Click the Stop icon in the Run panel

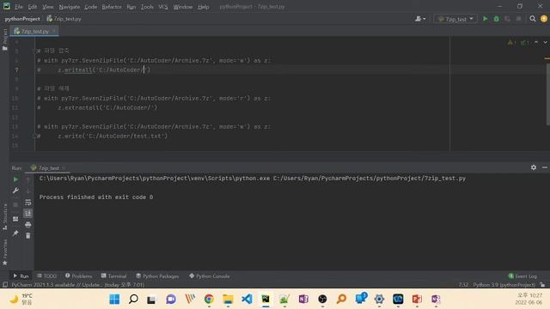click(x=15, y=204)
